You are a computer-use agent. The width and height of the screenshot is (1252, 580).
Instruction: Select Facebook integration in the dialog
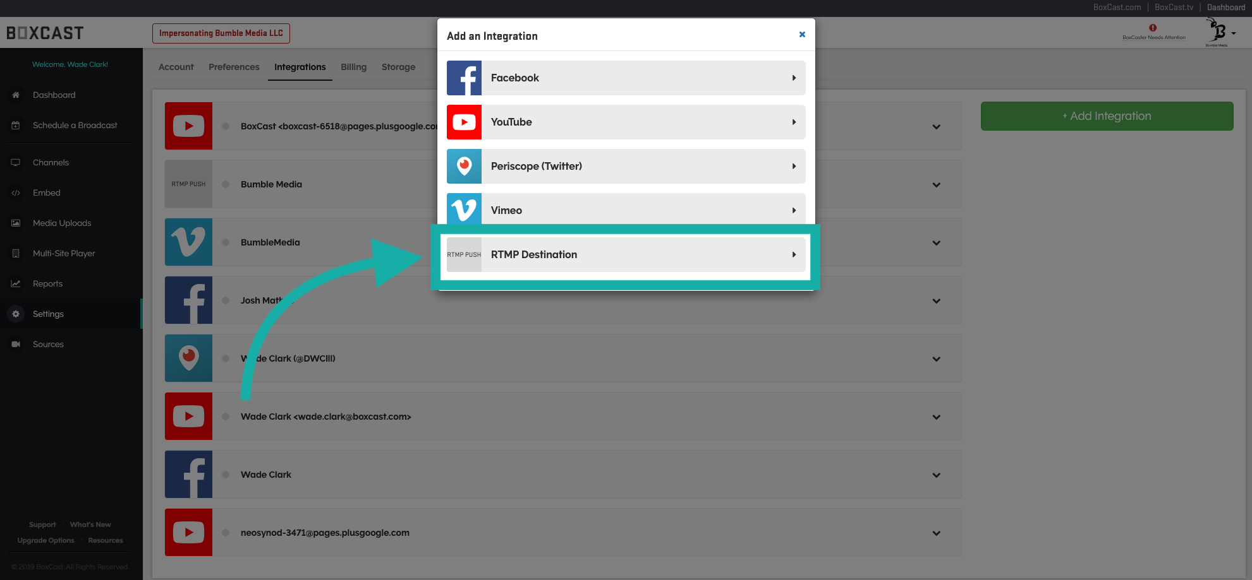click(x=625, y=78)
